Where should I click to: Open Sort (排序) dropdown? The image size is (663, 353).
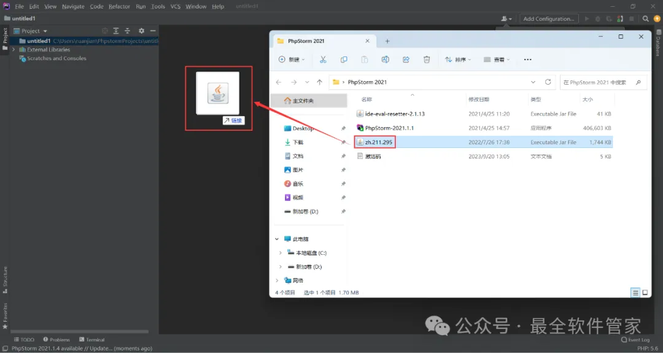pos(458,60)
